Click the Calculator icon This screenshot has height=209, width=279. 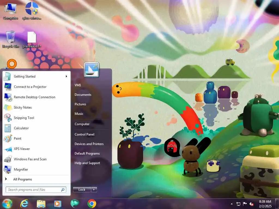point(8,128)
